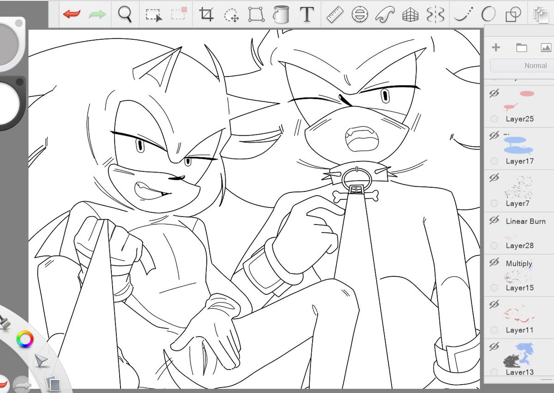554x393 pixels.
Task: Select the Text tool
Action: (307, 14)
